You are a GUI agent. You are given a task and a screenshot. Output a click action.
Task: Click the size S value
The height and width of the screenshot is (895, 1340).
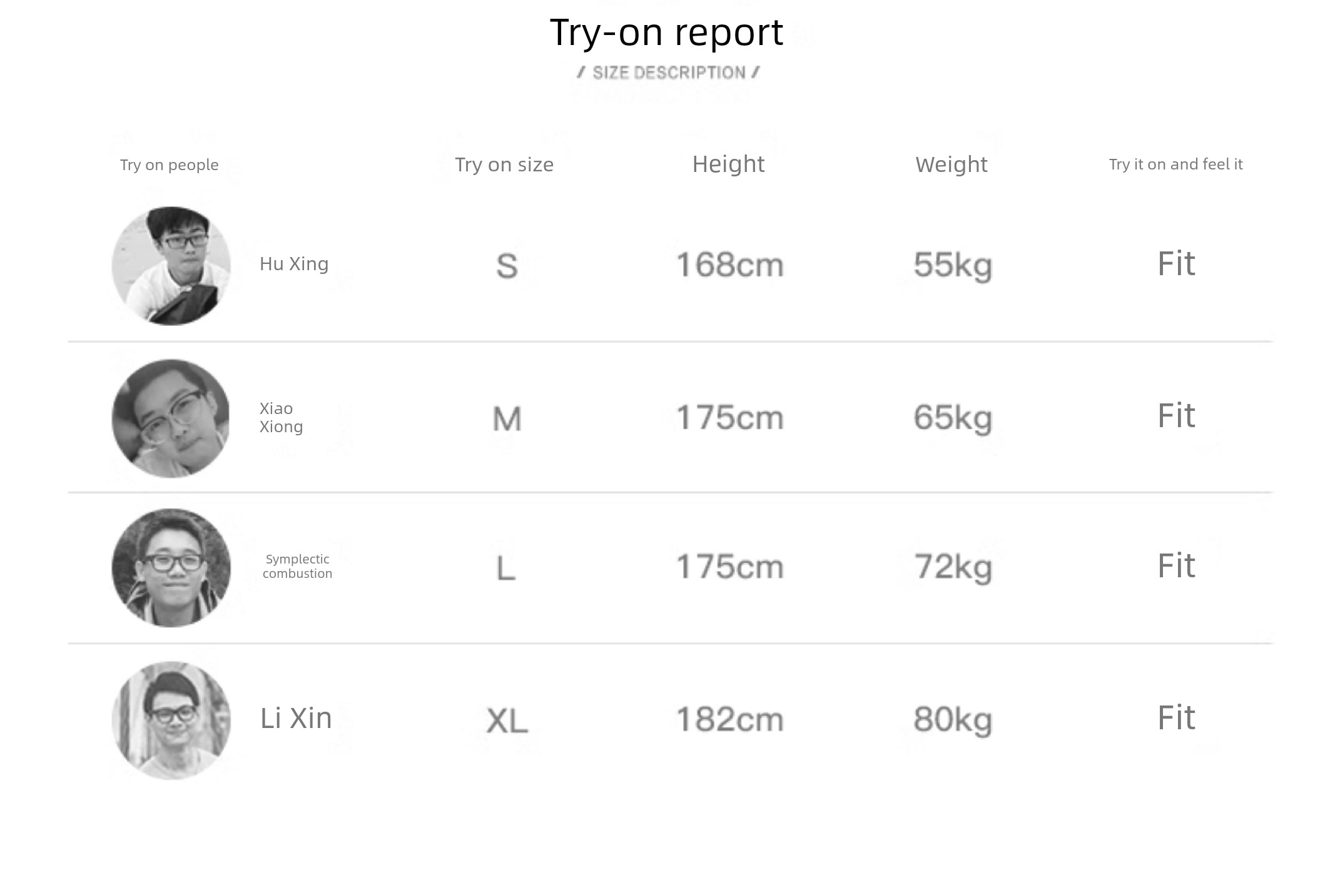pyautogui.click(x=507, y=266)
